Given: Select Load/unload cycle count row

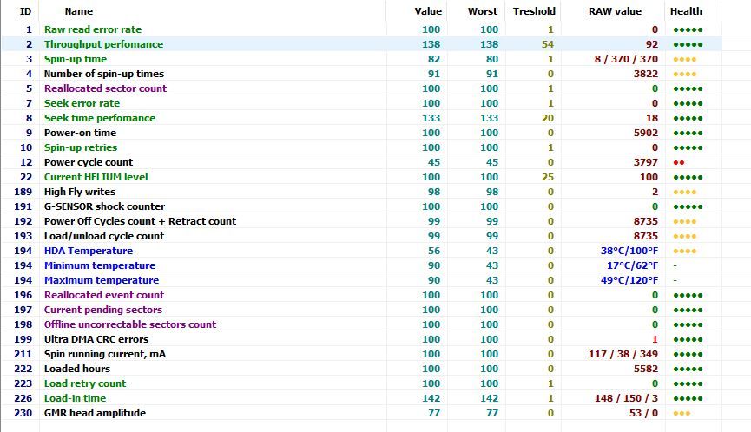Looking at the screenshot, I should point(361,236).
